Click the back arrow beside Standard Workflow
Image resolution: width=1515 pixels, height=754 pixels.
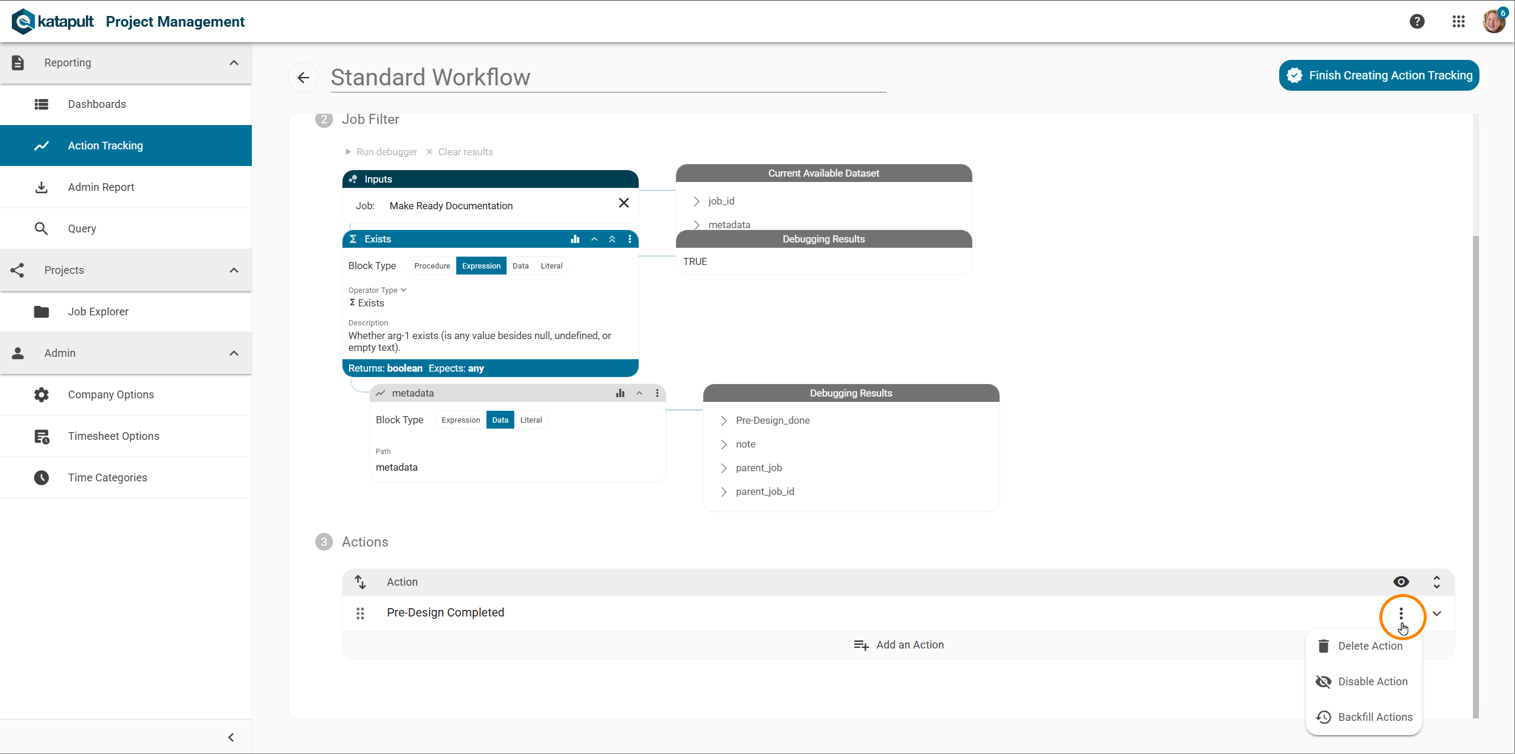[303, 78]
